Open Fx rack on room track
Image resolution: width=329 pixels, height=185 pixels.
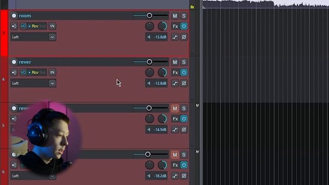pos(175,26)
